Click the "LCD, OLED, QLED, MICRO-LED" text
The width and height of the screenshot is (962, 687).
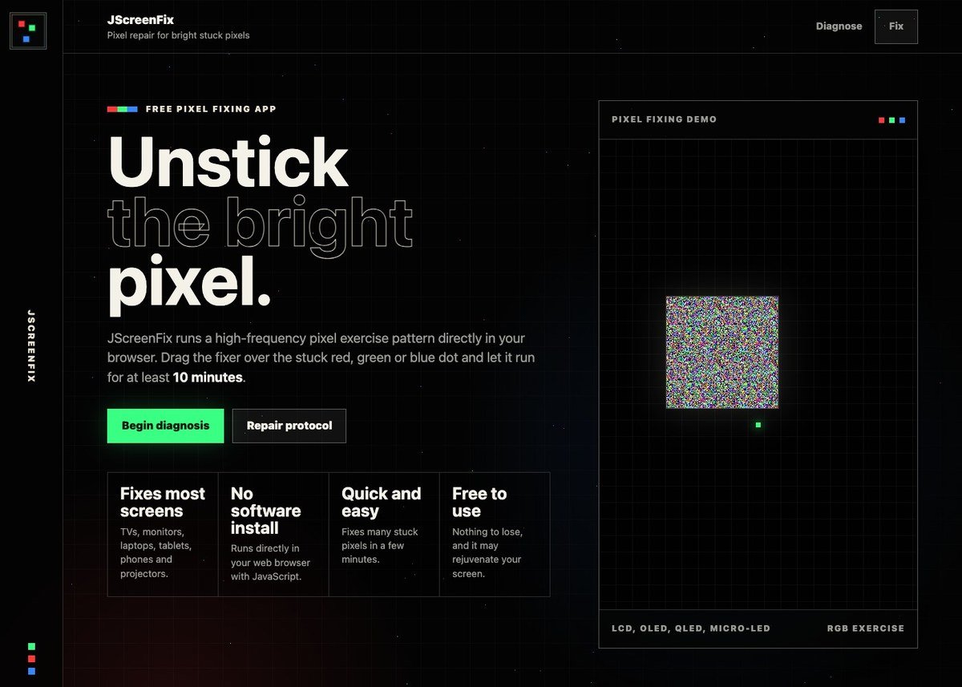tap(691, 628)
